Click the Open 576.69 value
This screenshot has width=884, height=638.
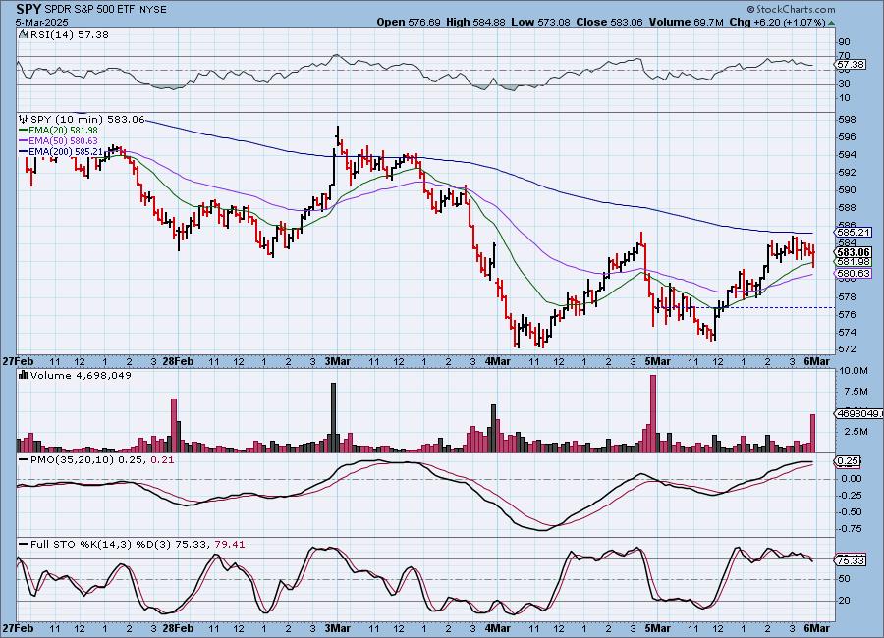(x=409, y=22)
